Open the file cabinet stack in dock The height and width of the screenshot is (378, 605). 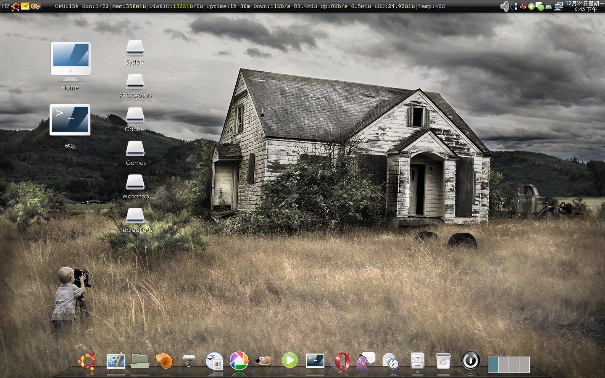click(x=417, y=361)
